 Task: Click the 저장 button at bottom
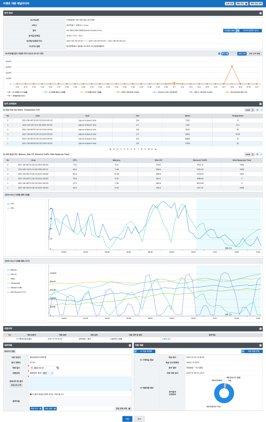127,418
